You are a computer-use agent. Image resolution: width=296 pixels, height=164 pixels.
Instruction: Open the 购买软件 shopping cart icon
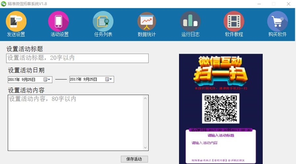click(x=278, y=21)
